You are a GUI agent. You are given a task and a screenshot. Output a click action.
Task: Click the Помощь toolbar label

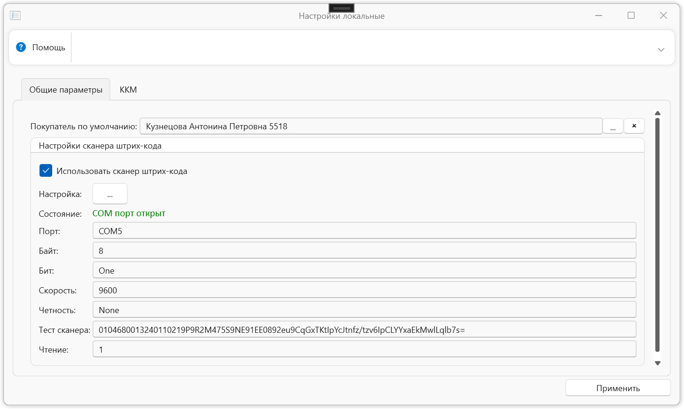pos(48,47)
